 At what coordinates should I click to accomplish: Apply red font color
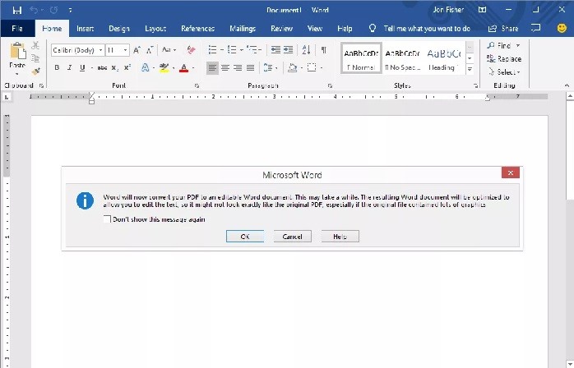[183, 67]
